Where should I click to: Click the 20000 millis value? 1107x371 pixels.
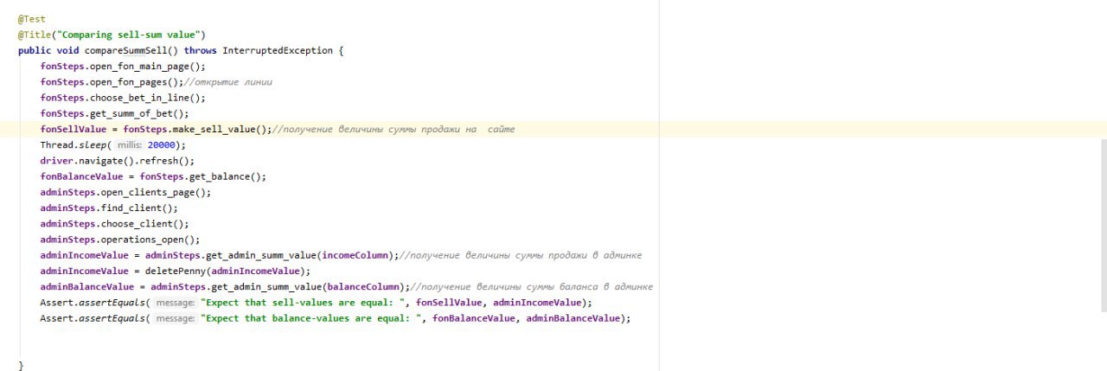[x=162, y=144]
